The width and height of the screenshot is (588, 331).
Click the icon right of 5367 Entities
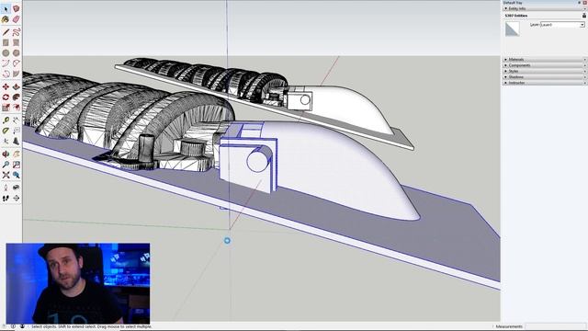pyautogui.click(x=584, y=16)
